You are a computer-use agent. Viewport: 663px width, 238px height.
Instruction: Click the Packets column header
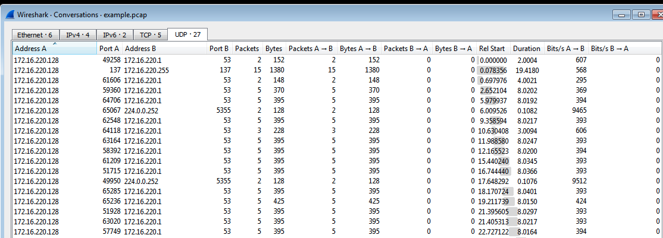point(247,49)
